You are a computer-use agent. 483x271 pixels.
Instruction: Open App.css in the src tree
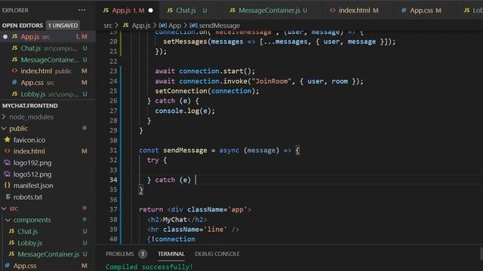tap(48, 266)
